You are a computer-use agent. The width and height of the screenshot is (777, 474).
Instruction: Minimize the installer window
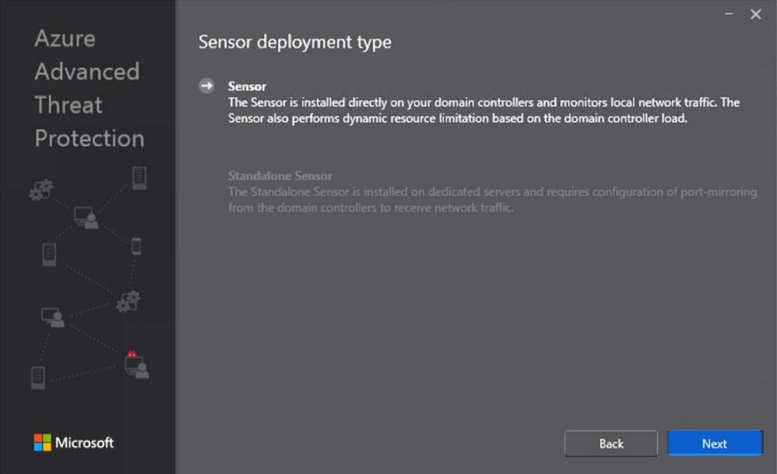tap(730, 14)
